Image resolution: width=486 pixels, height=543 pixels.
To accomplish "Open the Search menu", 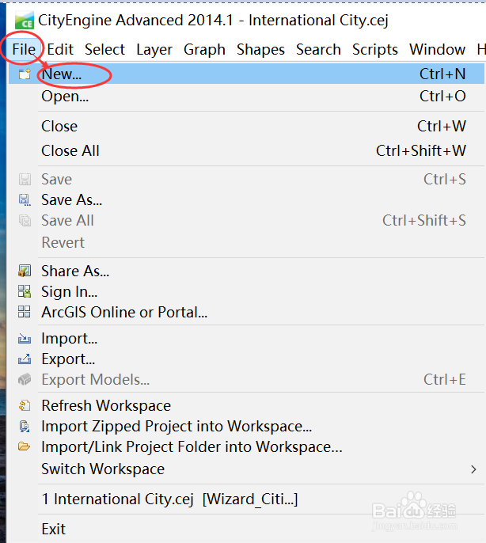I will [x=318, y=49].
